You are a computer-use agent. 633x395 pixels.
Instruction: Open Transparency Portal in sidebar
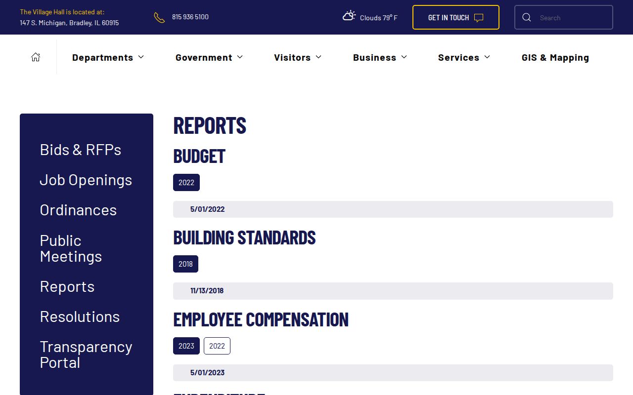tap(86, 355)
